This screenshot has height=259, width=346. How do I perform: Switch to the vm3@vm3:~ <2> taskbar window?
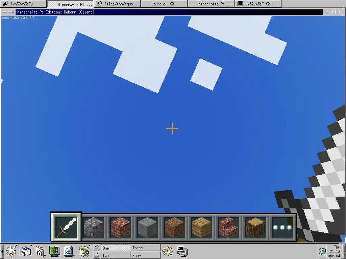(x=258, y=4)
